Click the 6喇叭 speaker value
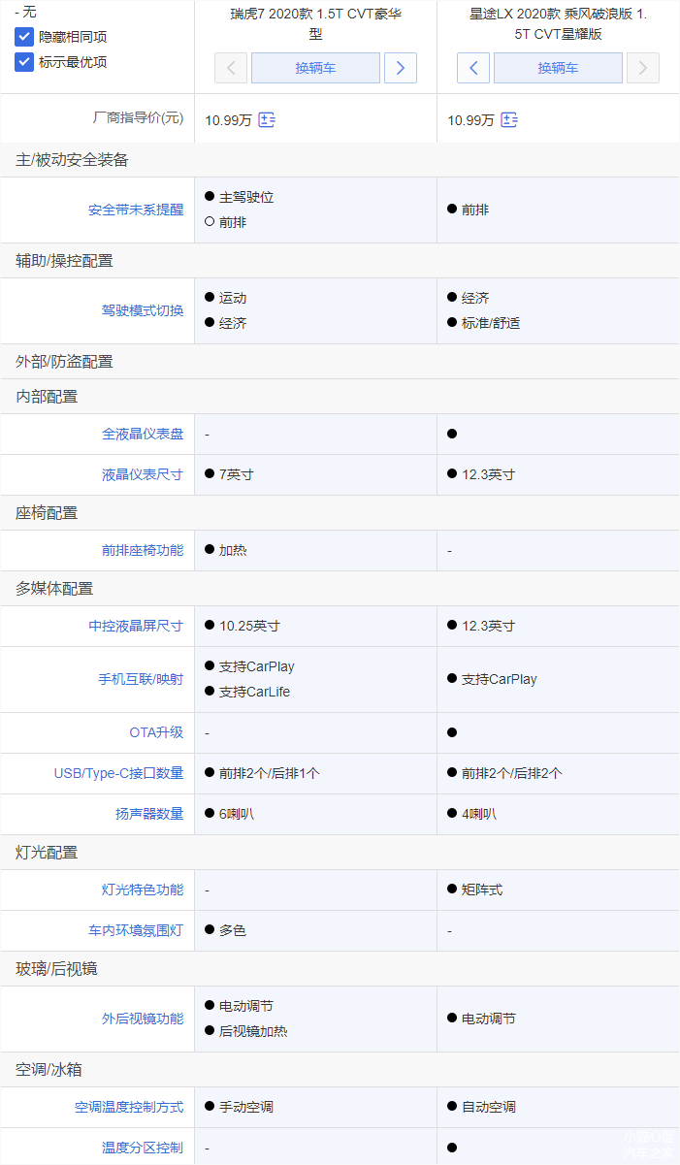The image size is (680, 1165). (236, 814)
